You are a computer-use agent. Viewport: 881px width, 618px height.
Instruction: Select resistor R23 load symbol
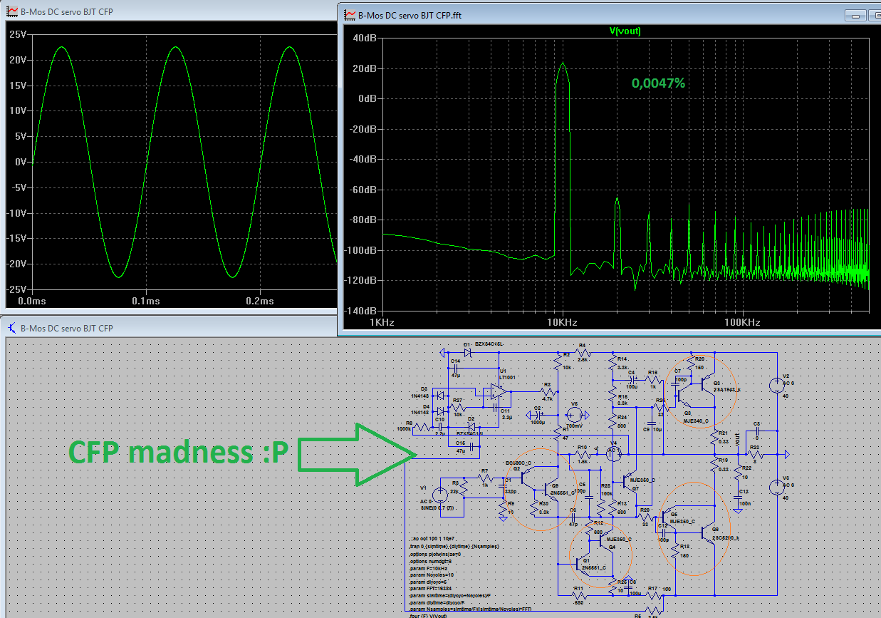click(x=755, y=455)
